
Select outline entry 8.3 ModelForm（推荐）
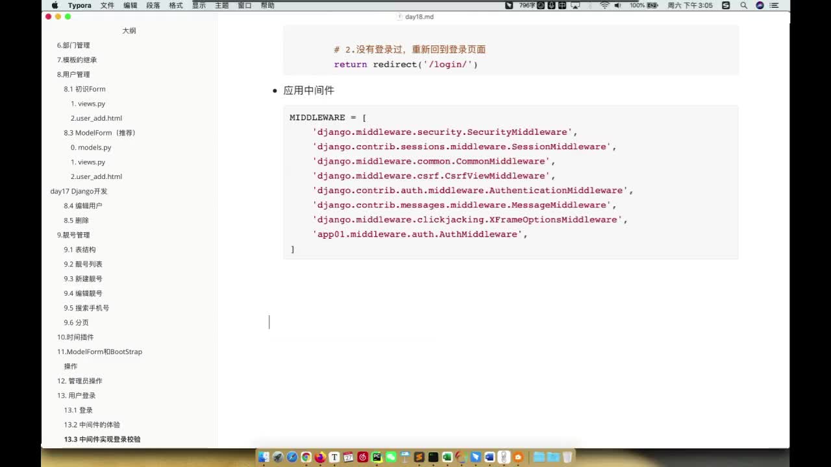(x=99, y=133)
